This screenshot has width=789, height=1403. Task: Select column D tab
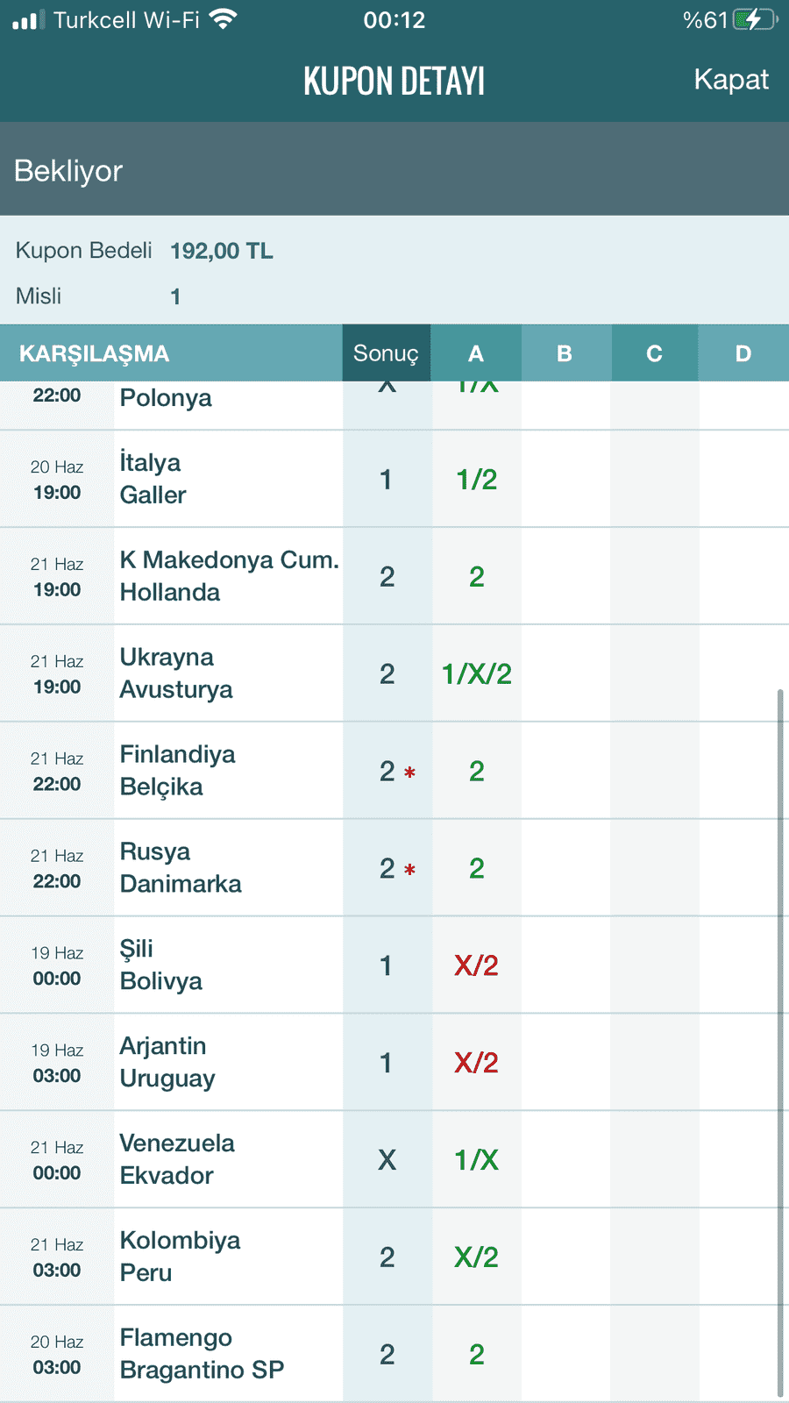coord(743,353)
